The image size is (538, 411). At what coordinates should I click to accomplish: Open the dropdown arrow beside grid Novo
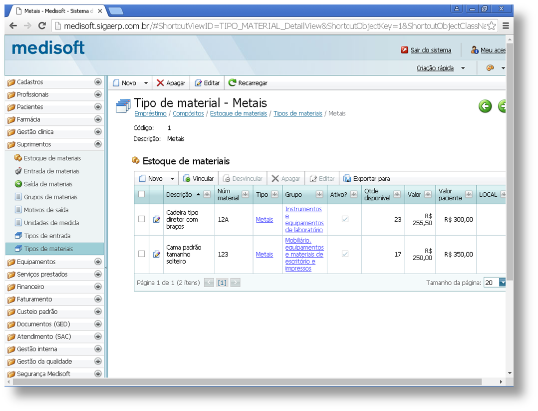pyautogui.click(x=172, y=179)
